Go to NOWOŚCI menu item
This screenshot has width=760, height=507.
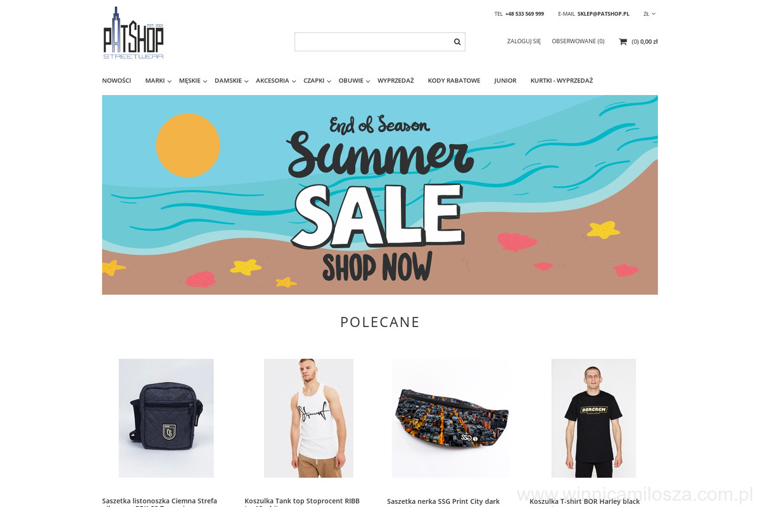(x=117, y=80)
